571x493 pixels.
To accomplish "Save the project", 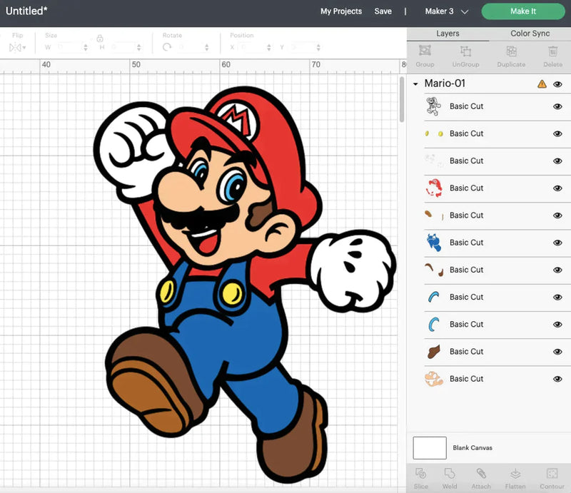I will click(383, 11).
